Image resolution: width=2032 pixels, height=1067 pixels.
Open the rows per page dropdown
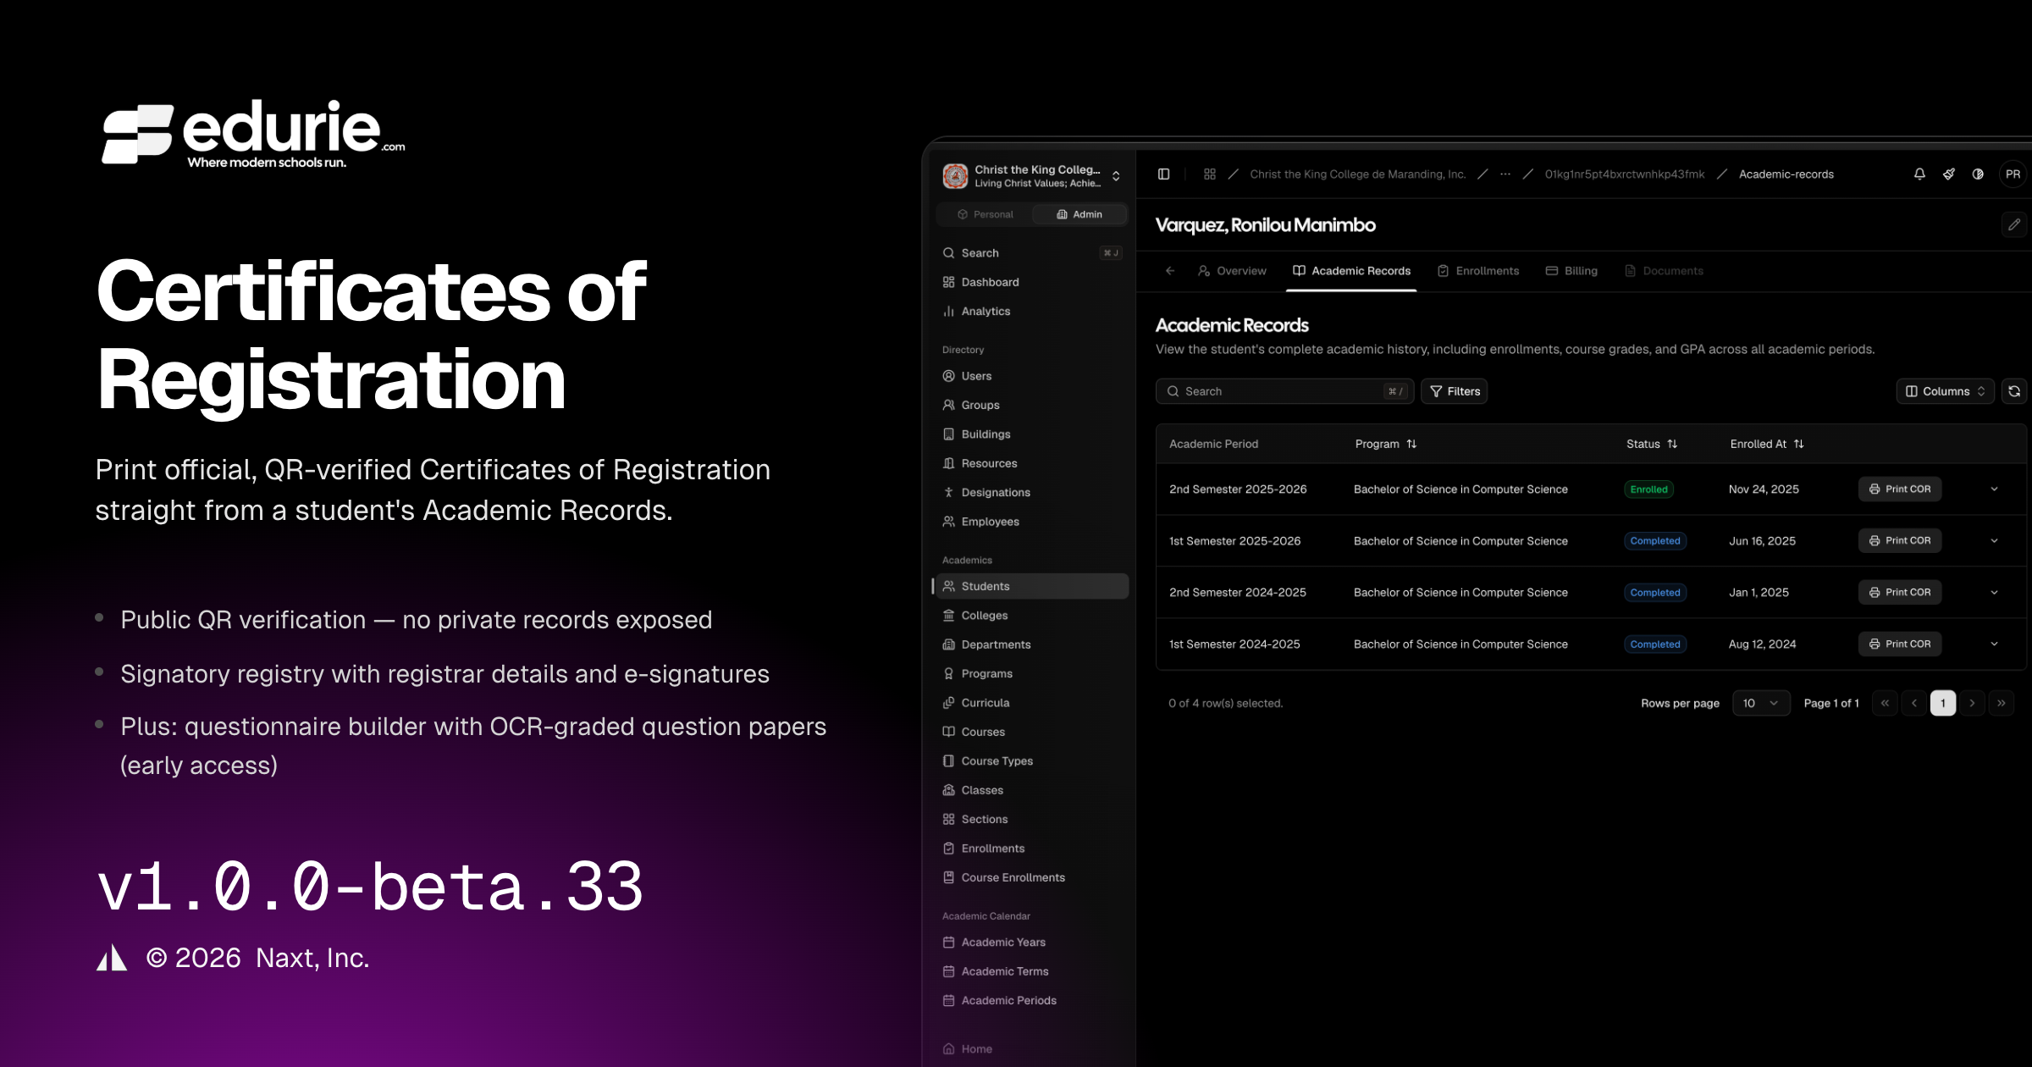coord(1761,703)
